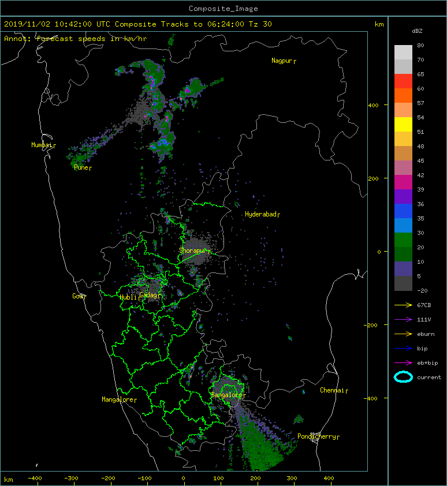The image size is (447, 486).
Task: Click the forecast speeds annotation text
Action: pyautogui.click(x=91, y=39)
